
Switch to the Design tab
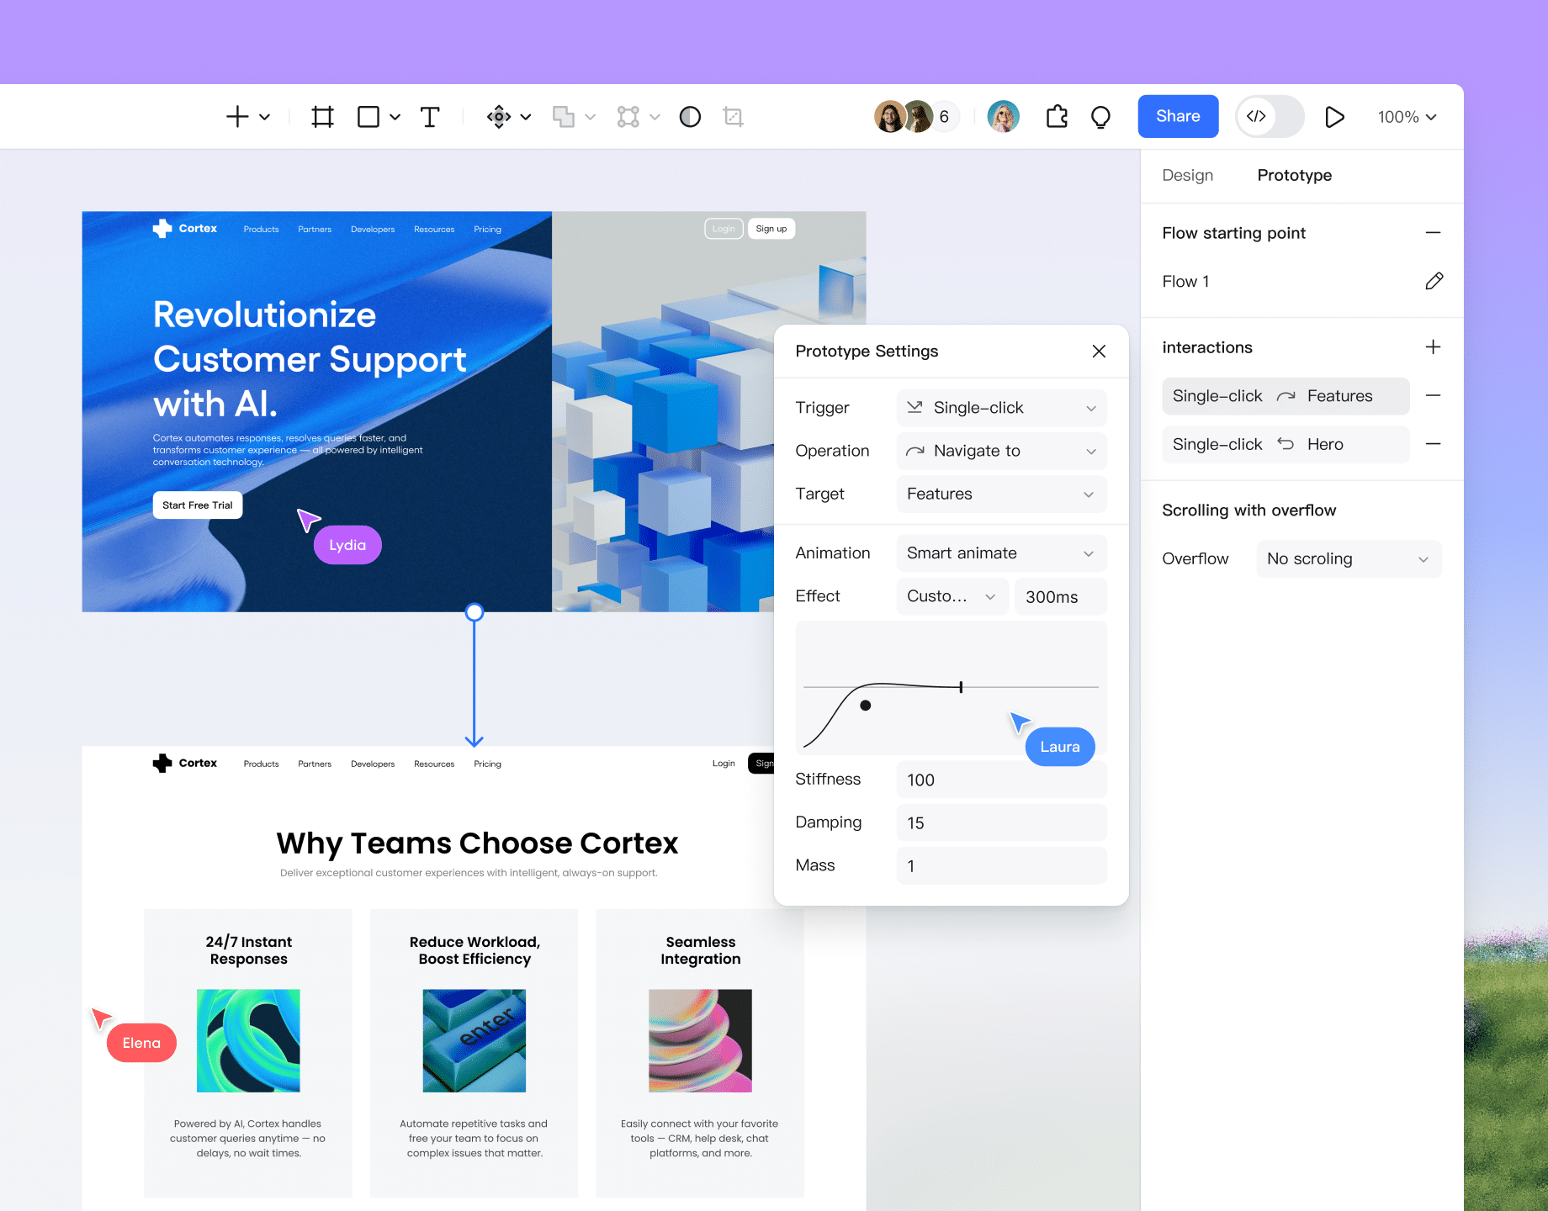point(1187,176)
